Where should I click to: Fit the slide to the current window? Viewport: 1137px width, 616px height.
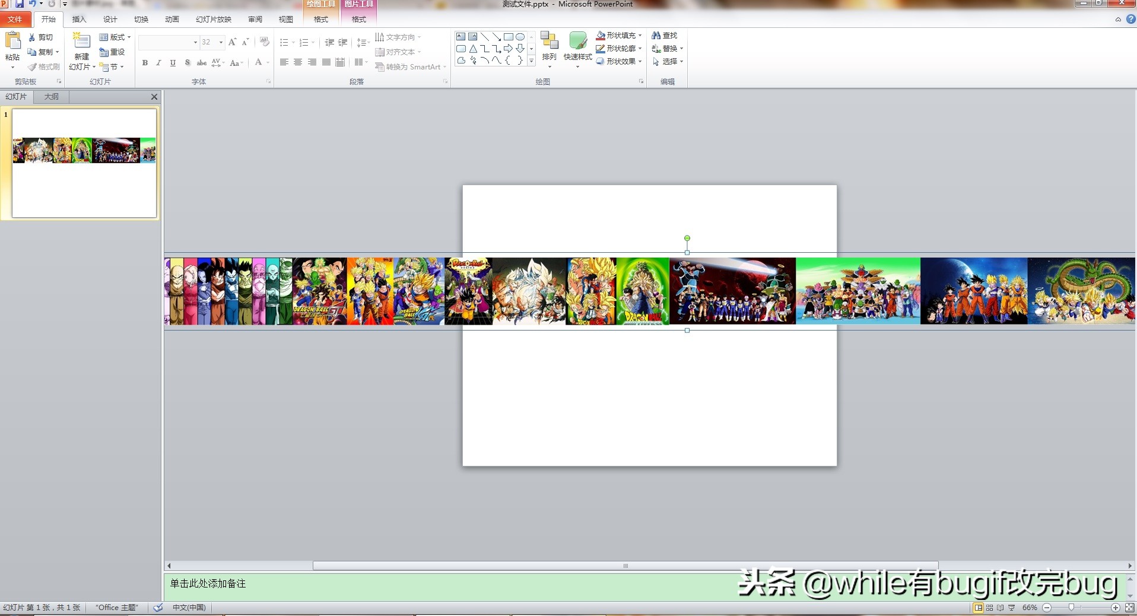tap(1130, 608)
